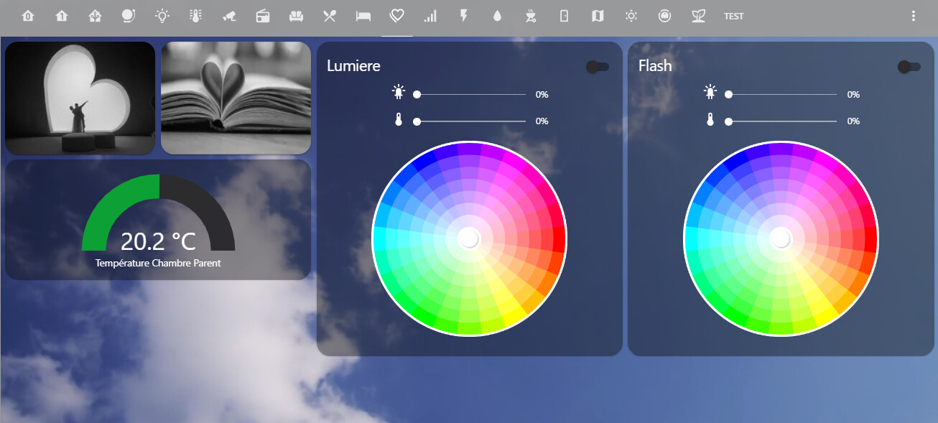
Task: Click the Flash card title
Action: pyautogui.click(x=655, y=65)
